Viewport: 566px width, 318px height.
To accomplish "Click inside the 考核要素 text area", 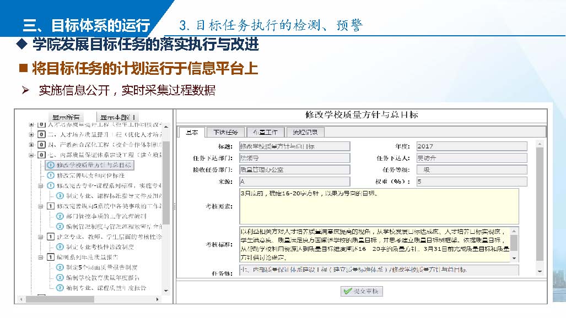I will pyautogui.click(x=379, y=206).
